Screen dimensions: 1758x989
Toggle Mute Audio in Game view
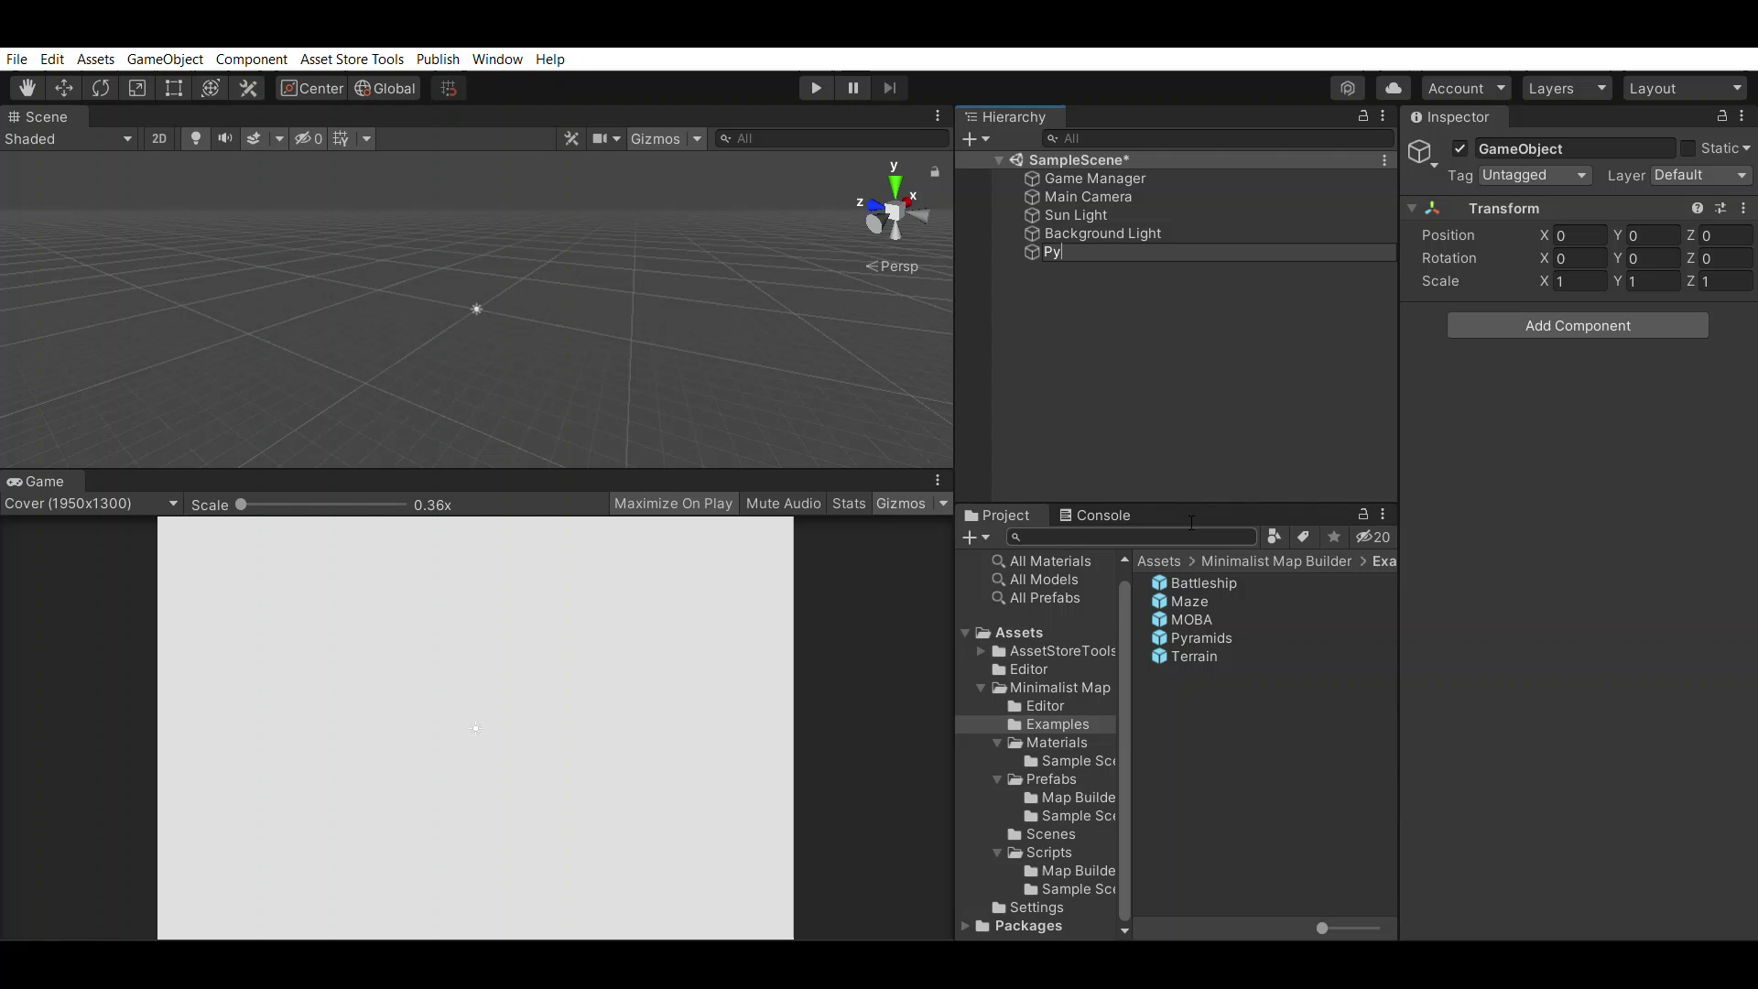tap(783, 504)
